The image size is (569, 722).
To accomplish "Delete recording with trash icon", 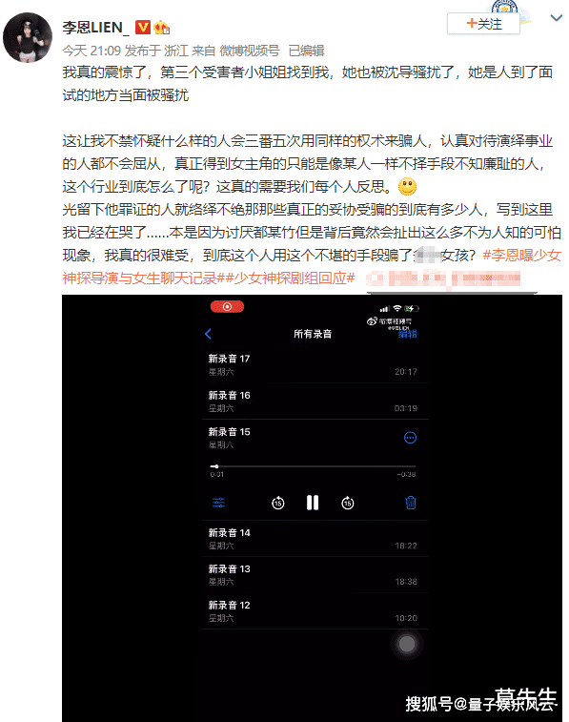I will pos(411,503).
